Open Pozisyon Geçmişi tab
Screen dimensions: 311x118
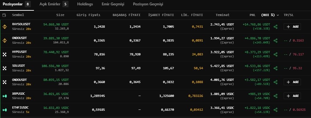click(x=148, y=4)
